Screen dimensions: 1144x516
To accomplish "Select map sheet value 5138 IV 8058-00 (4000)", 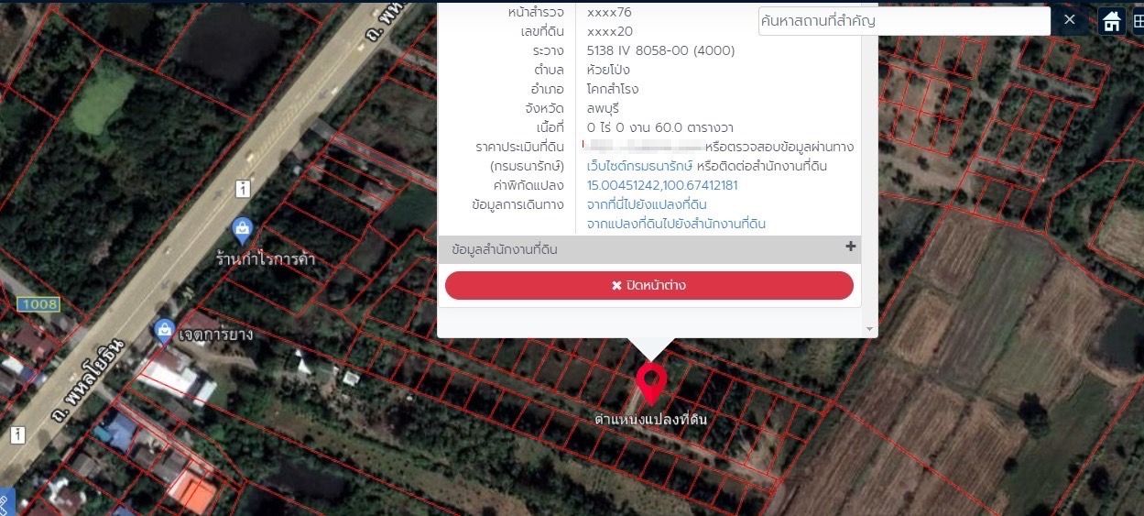I will coord(660,50).
